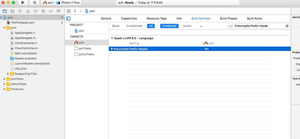This screenshot has height=139, width=300.
Task: Show the Breakpoint navigator icon
Action: click(51, 11)
